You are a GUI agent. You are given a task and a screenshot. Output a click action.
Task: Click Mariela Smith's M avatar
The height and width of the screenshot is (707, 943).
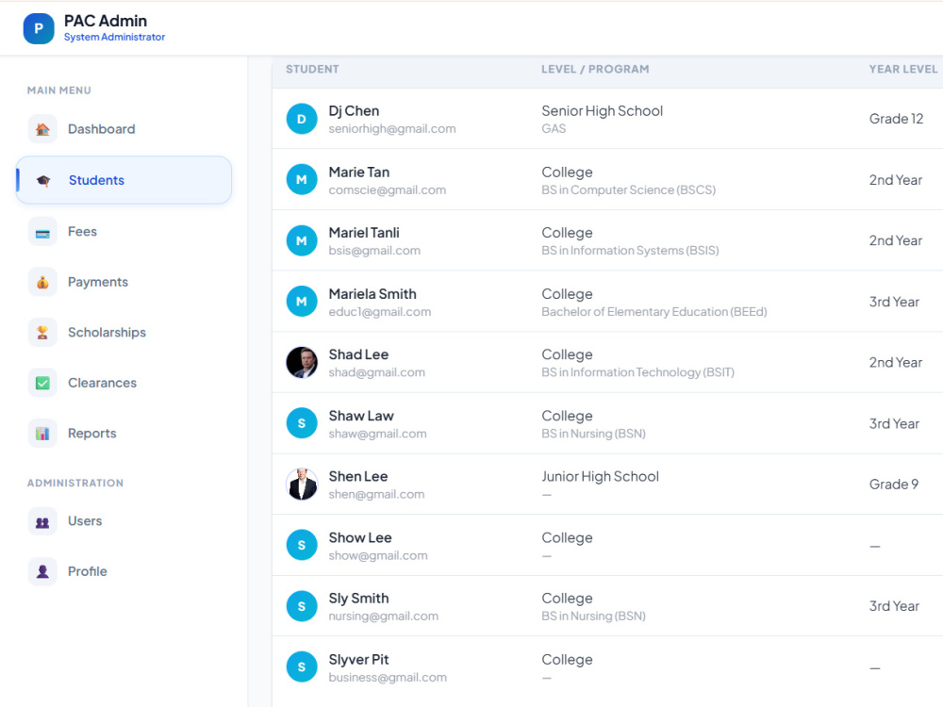tap(302, 302)
